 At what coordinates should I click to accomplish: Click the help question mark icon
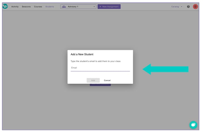[x=188, y=6]
